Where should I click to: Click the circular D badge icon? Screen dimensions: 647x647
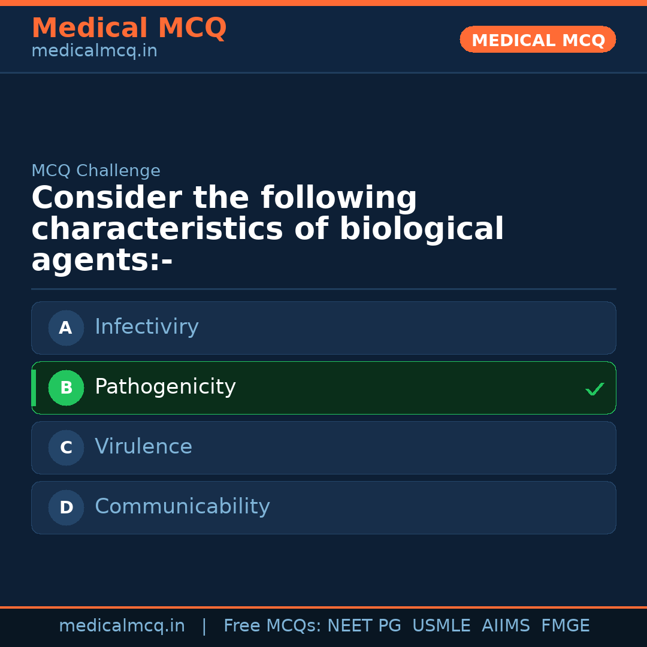pos(66,507)
